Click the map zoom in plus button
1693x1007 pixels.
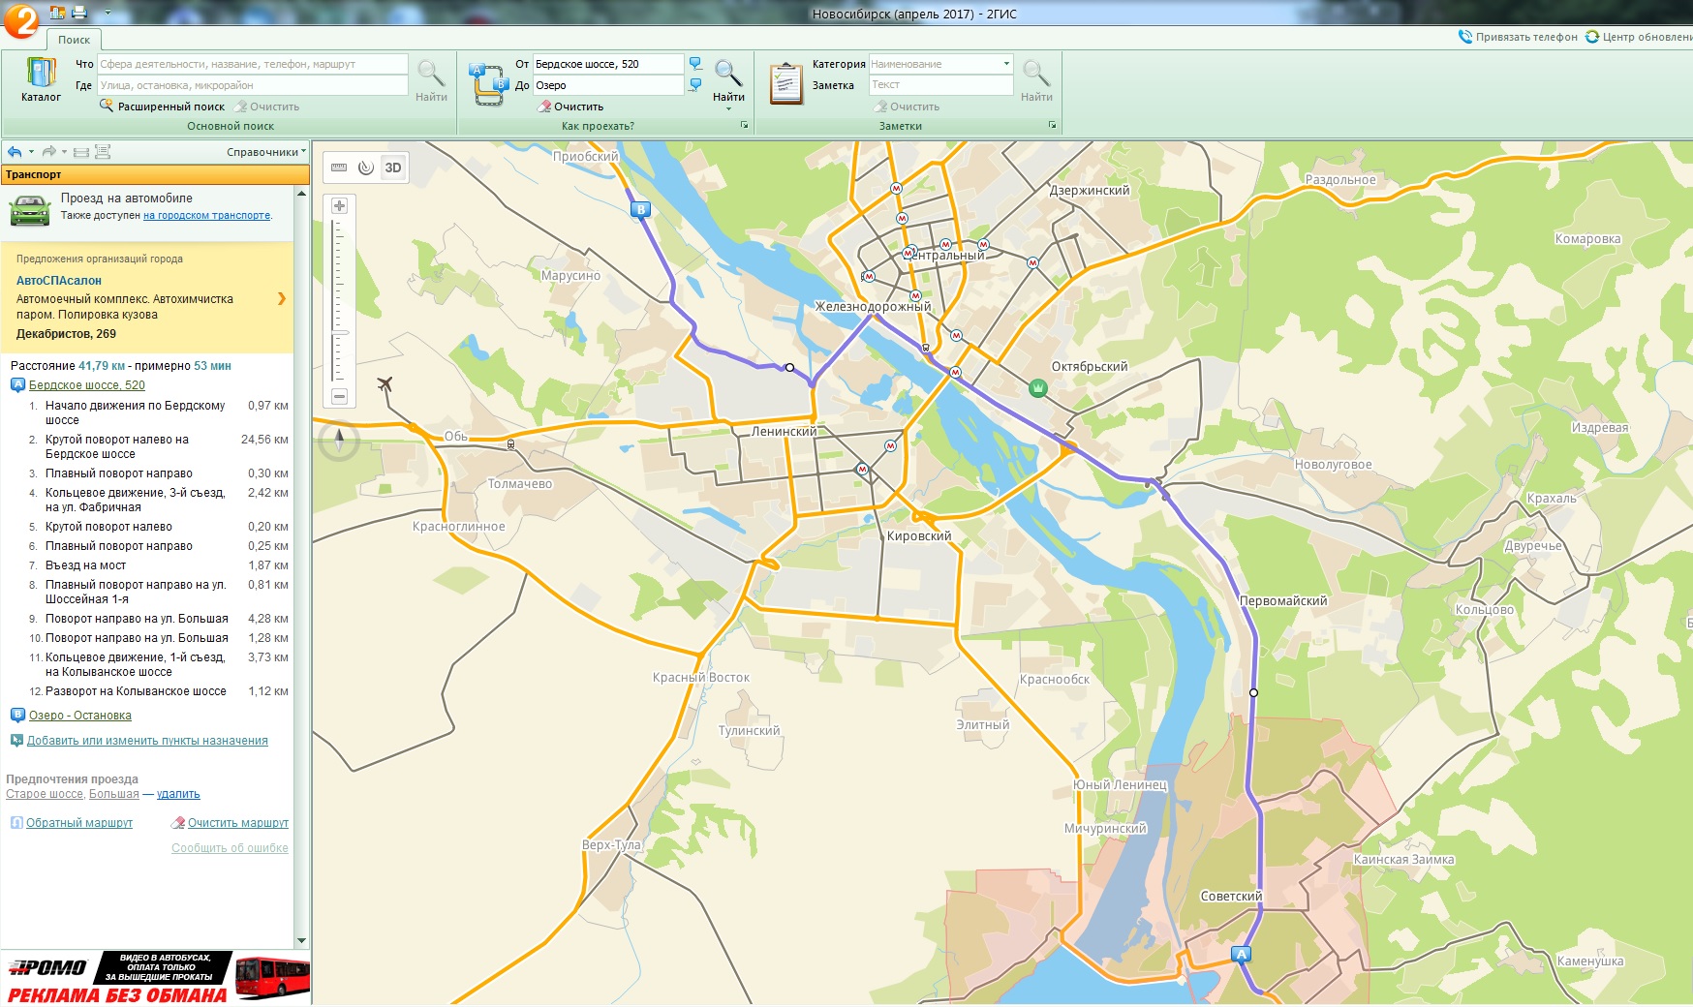coord(339,206)
